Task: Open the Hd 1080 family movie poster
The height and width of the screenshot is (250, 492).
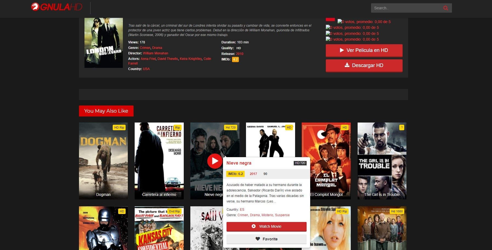Action: pyautogui.click(x=382, y=228)
